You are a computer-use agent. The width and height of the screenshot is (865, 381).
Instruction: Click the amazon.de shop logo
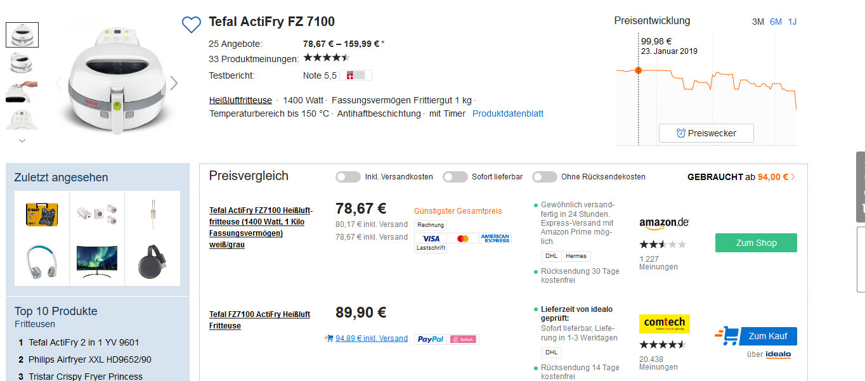click(664, 223)
